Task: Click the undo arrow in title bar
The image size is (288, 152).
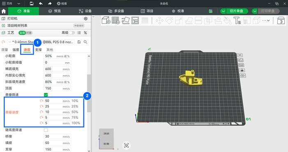Action: 41,3
